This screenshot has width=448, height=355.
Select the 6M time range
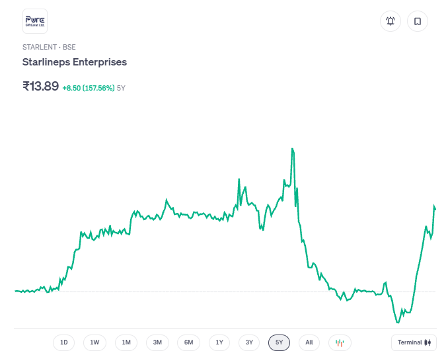point(188,342)
